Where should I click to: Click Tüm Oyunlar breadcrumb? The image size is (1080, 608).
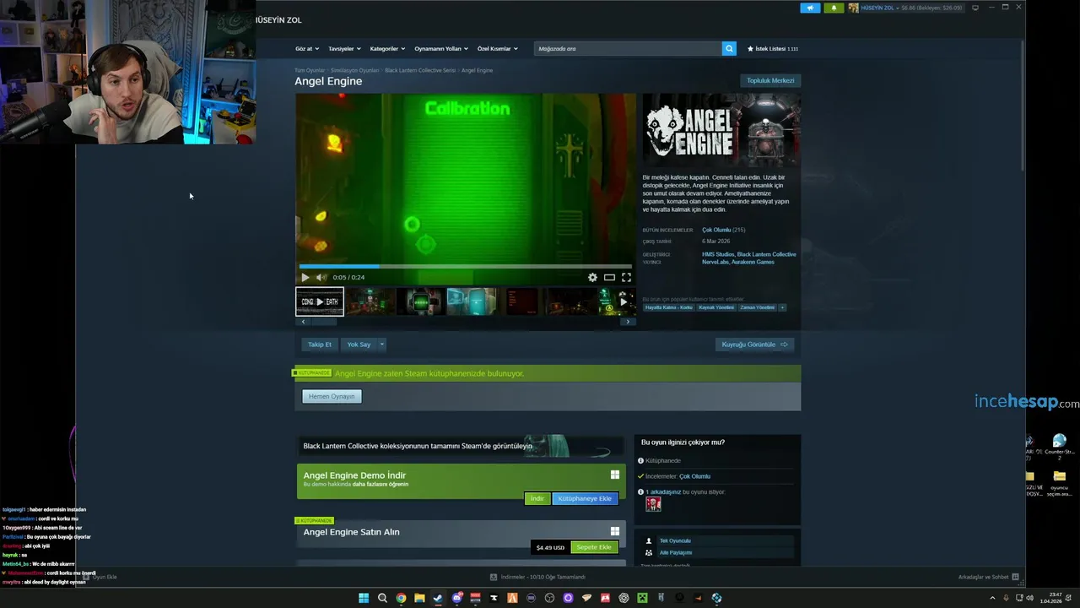pyautogui.click(x=310, y=70)
